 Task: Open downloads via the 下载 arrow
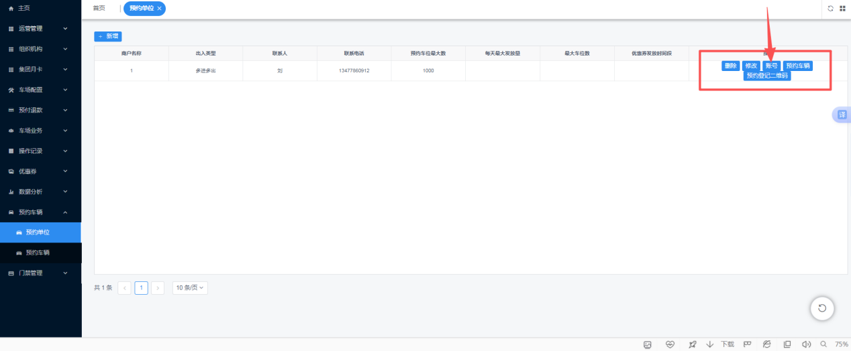point(710,344)
